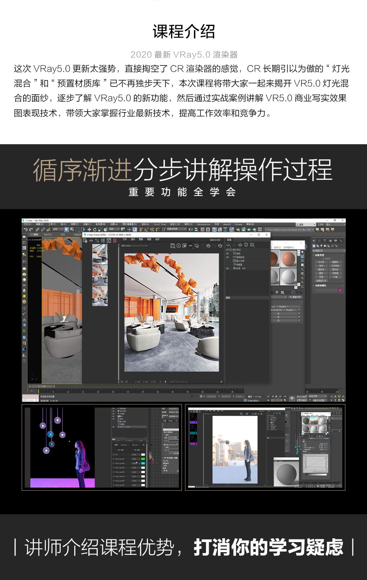The height and width of the screenshot is (580, 367).
Task: Click the Link objects chain icon
Action: (x=37, y=230)
